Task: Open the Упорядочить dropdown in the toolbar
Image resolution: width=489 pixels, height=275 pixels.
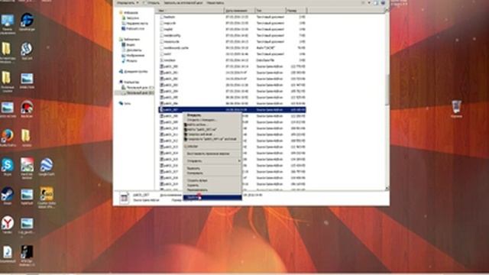Action: [128, 3]
